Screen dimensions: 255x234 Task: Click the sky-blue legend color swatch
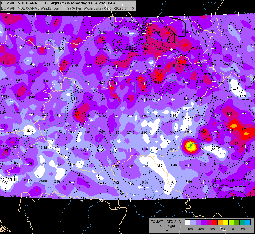click(248, 223)
